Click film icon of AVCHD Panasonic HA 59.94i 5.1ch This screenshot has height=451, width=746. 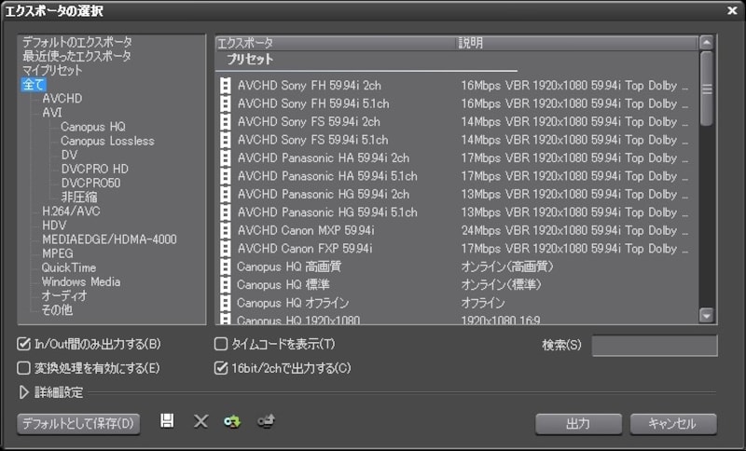point(226,176)
